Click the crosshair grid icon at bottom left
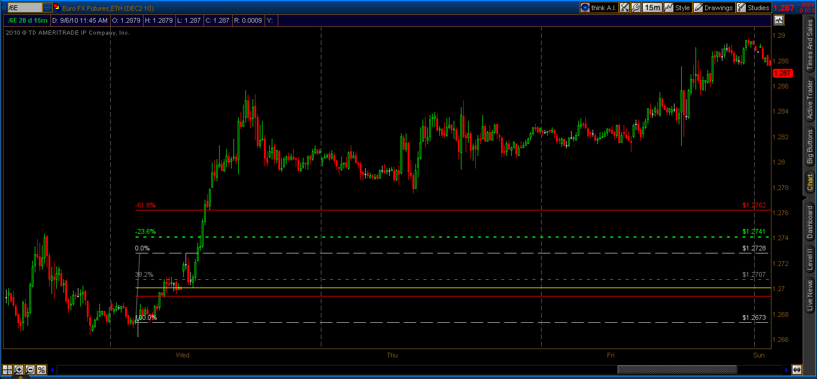Viewport: 817px width, 379px height. pyautogui.click(x=8, y=369)
